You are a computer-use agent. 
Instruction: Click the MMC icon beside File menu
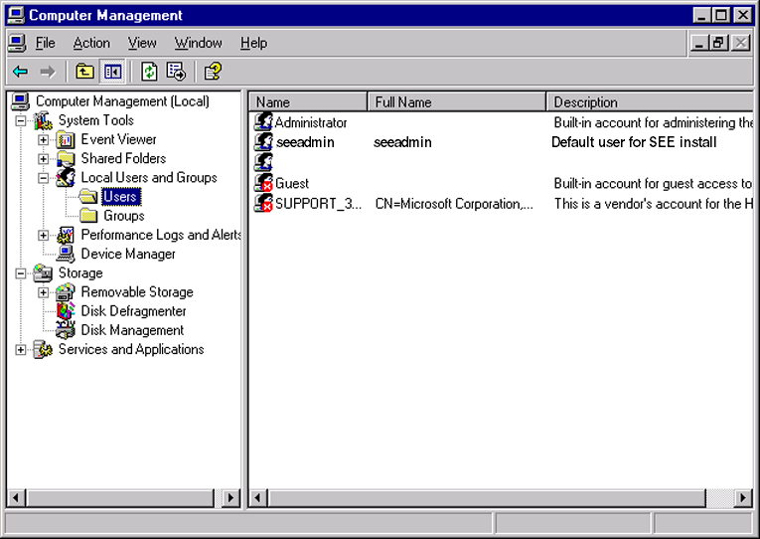coord(18,43)
